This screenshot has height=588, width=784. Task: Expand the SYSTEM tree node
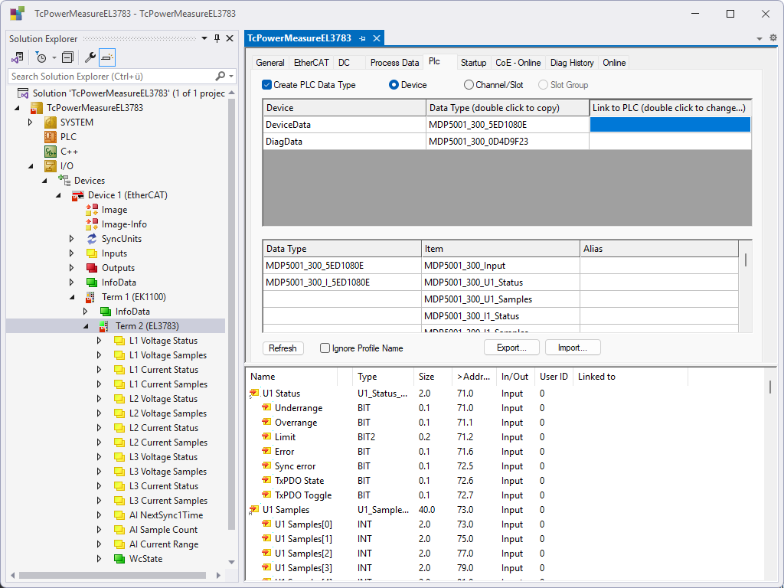click(x=31, y=122)
